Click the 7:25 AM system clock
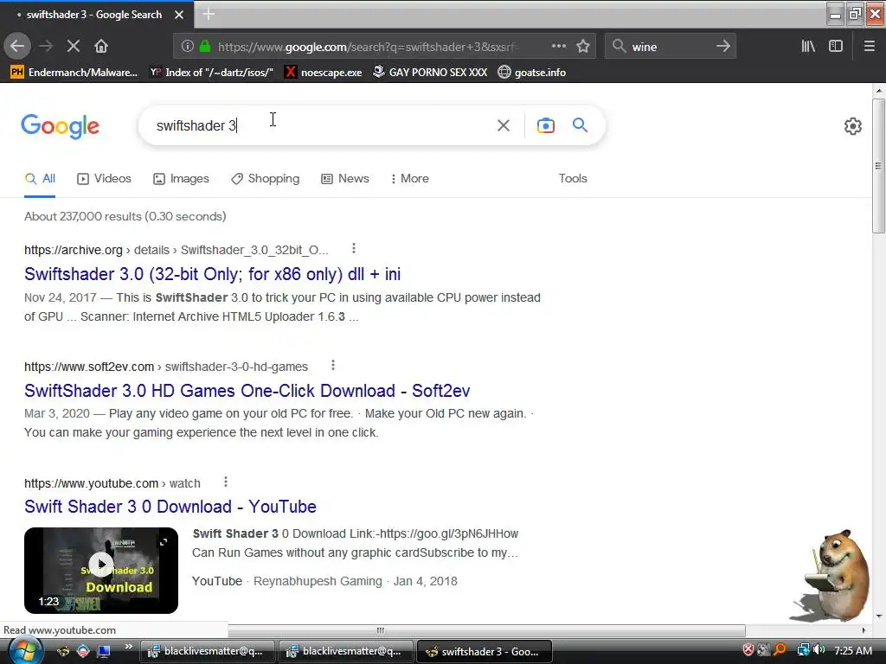 (x=853, y=651)
